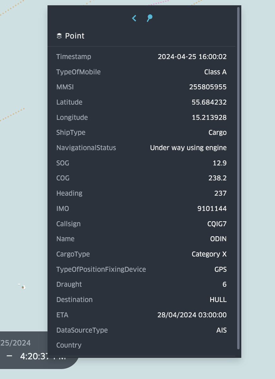Select the Timestamp value 2024-04-25 16:00:02
The width and height of the screenshot is (275, 379).
[x=192, y=57]
